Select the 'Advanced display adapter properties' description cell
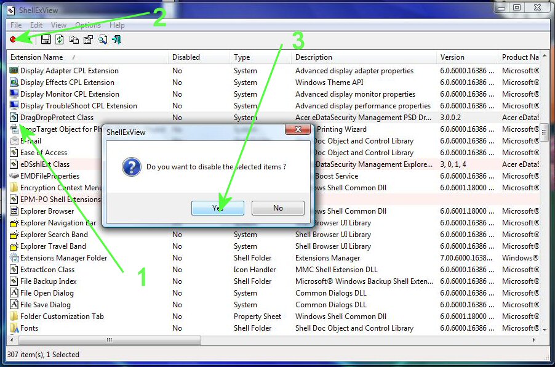The image size is (555, 367). [354, 70]
